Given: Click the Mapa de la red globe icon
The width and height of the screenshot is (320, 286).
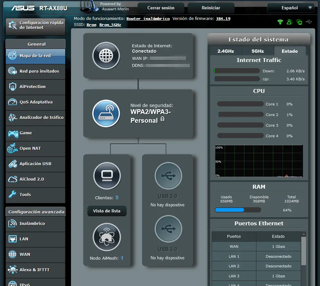Looking at the screenshot, I should [x=12, y=56].
